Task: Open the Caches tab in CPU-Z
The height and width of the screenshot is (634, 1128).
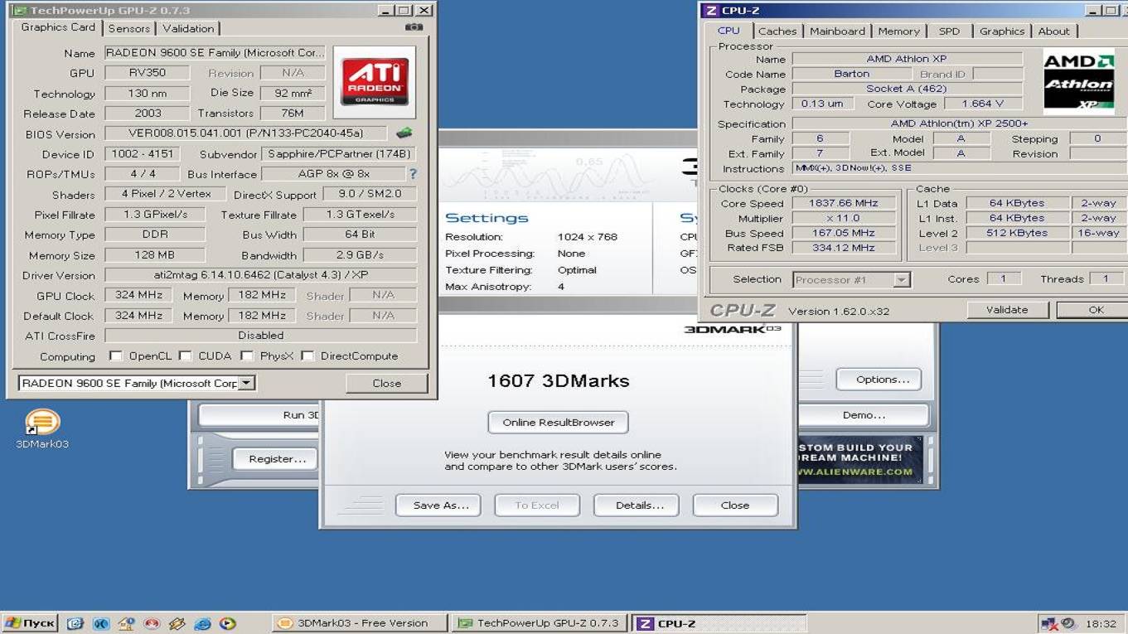Action: [777, 31]
